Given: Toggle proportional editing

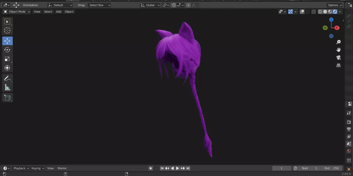Looking at the screenshot, I should pyautogui.click(x=188, y=5).
